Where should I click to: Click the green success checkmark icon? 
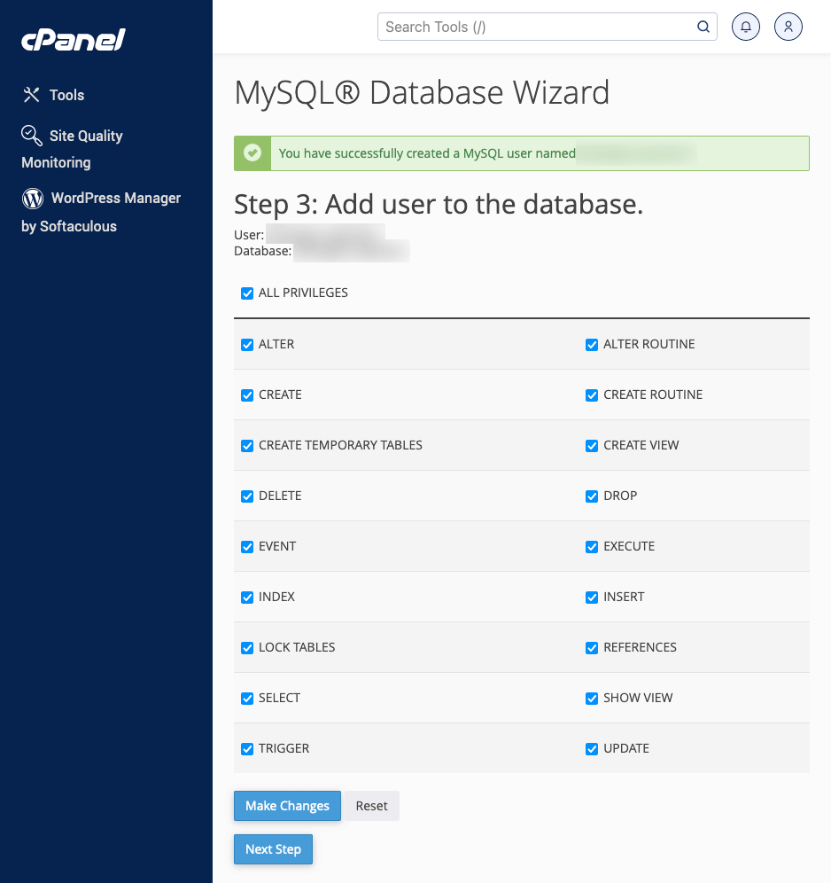[x=252, y=153]
